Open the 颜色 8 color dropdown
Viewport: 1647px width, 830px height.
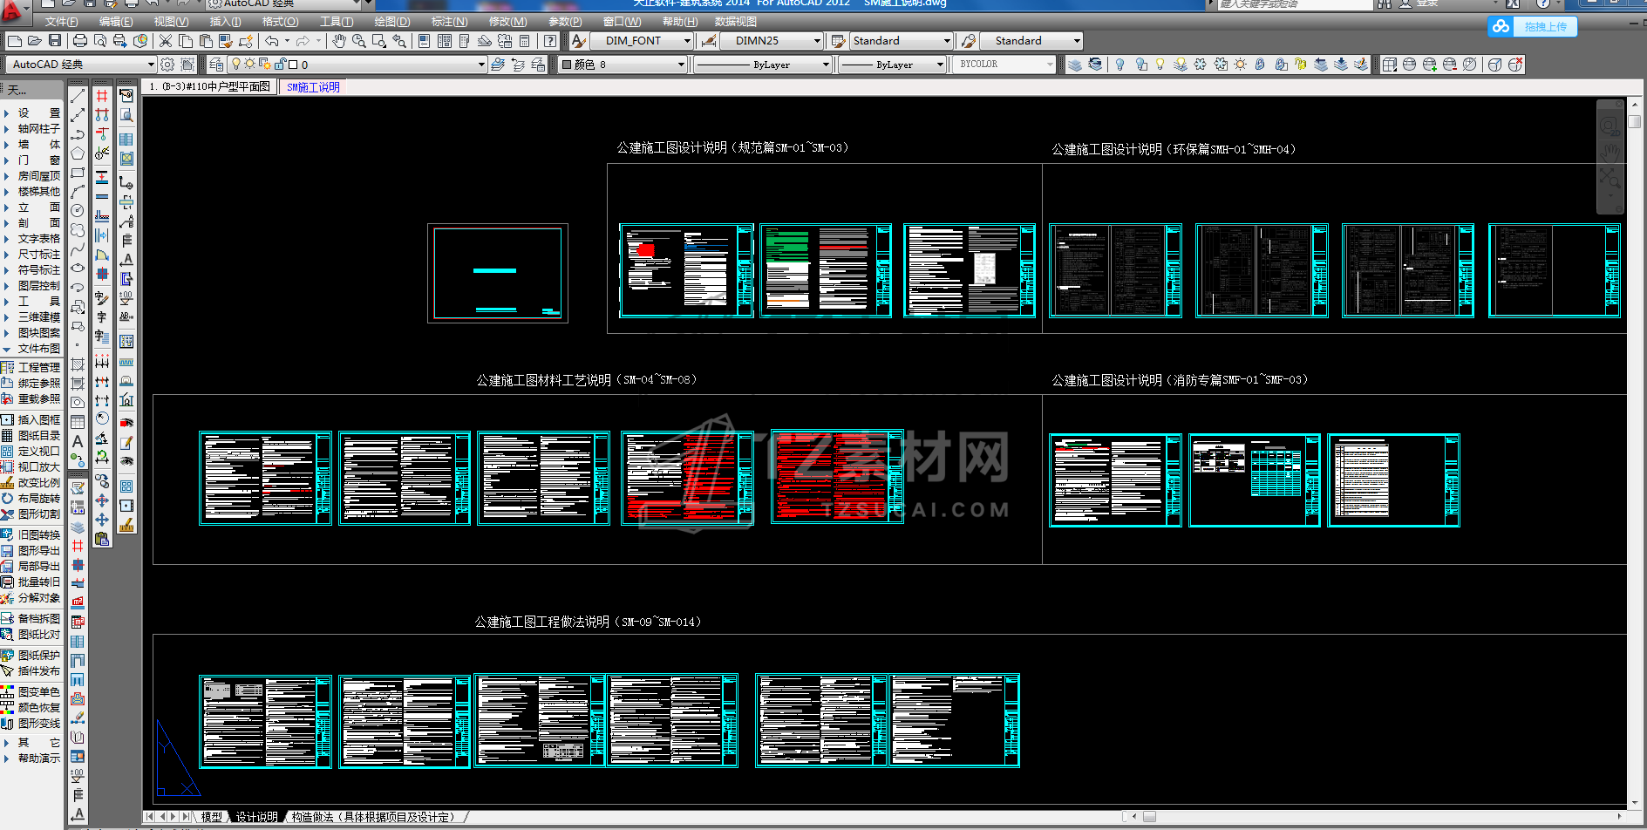point(681,65)
